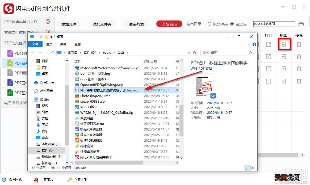Click the output icon in the third row
This screenshot has width=310, height=185.
click(283, 69)
